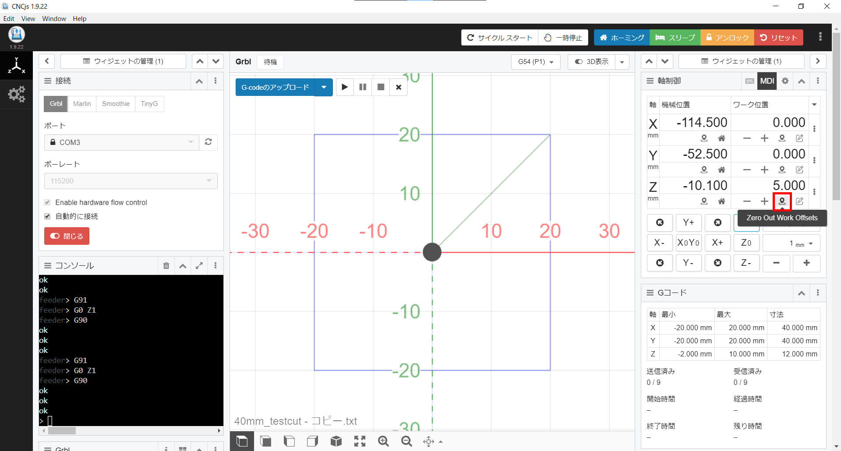Zero out Y work offset
841x451 pixels.
click(x=782, y=170)
